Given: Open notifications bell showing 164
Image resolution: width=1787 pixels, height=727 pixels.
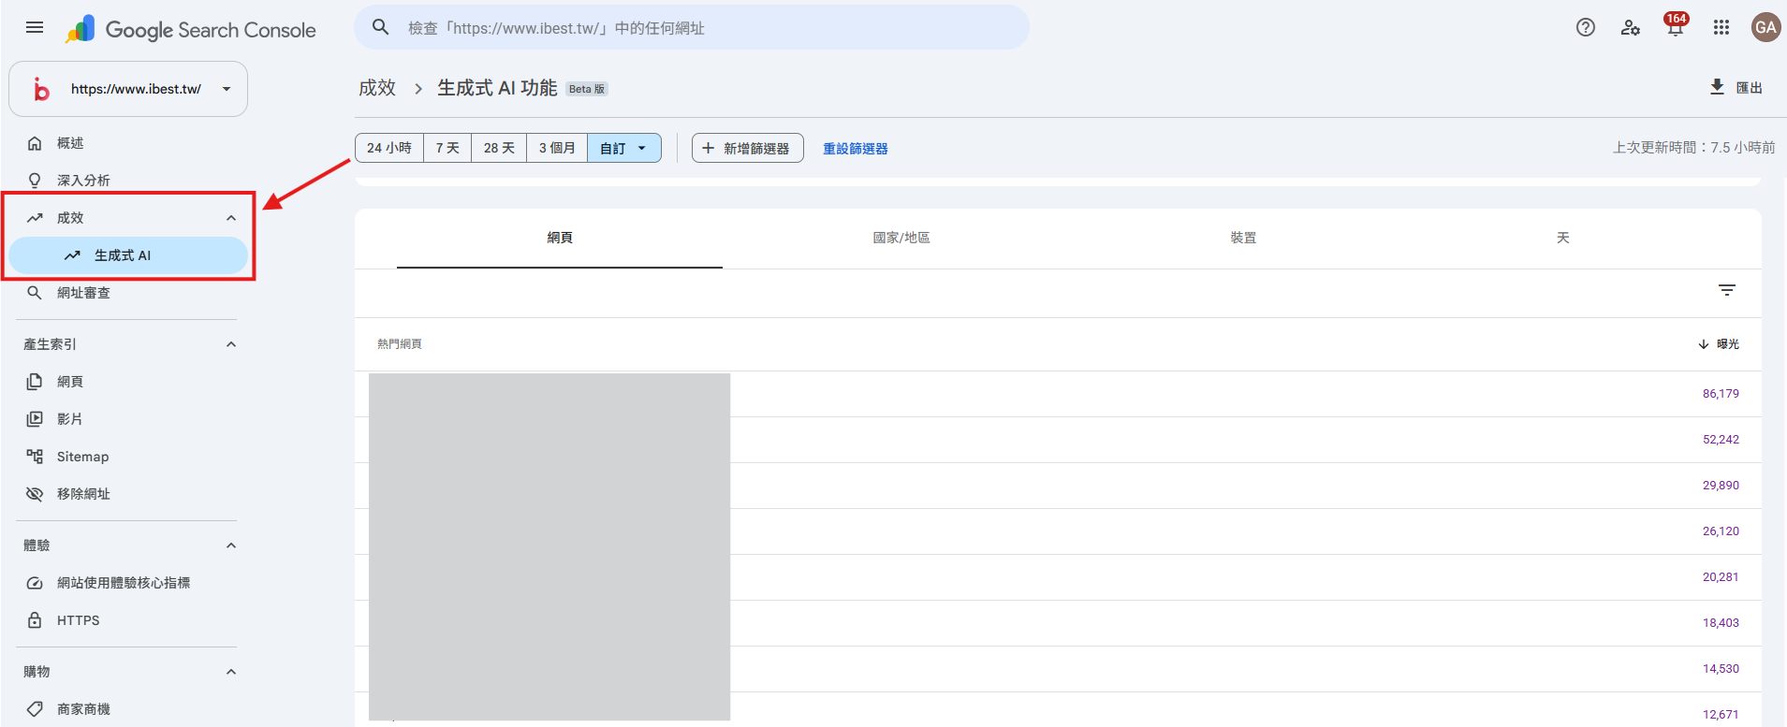Looking at the screenshot, I should pyautogui.click(x=1676, y=25).
